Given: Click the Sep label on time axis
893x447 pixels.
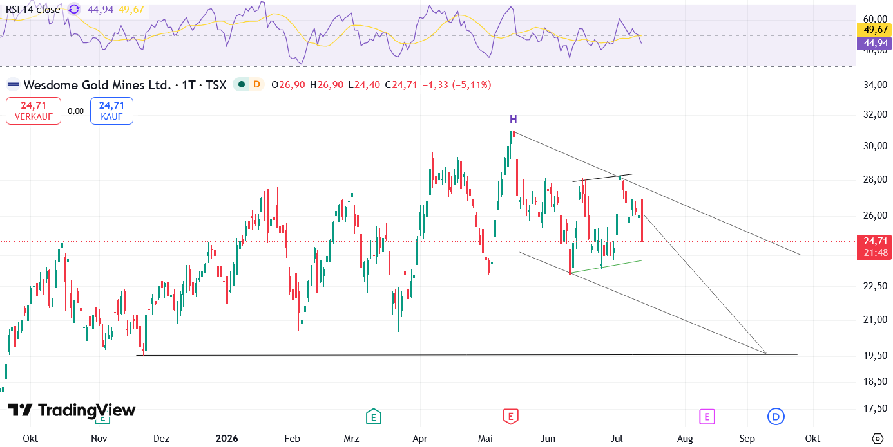Looking at the screenshot, I should coord(747,439).
